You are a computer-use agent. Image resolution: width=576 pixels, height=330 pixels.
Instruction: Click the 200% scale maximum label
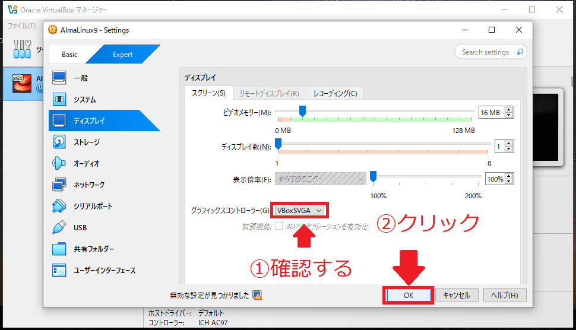(473, 196)
